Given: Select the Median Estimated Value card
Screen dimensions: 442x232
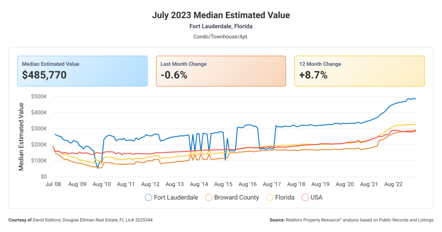Looking at the screenshot, I should (x=82, y=71).
